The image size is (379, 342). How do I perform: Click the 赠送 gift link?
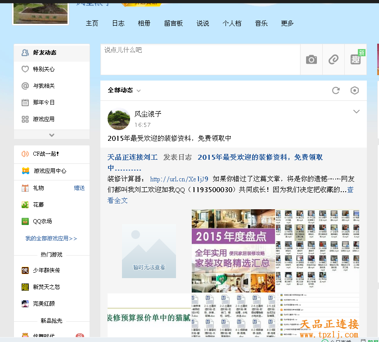[79, 188]
